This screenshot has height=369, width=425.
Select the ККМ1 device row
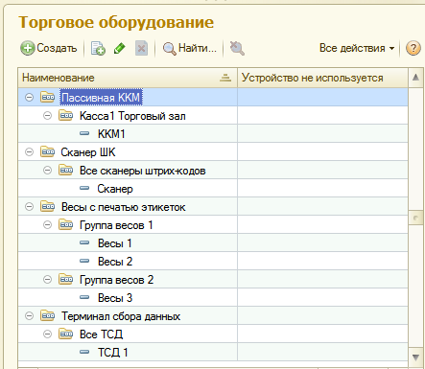[213, 133]
